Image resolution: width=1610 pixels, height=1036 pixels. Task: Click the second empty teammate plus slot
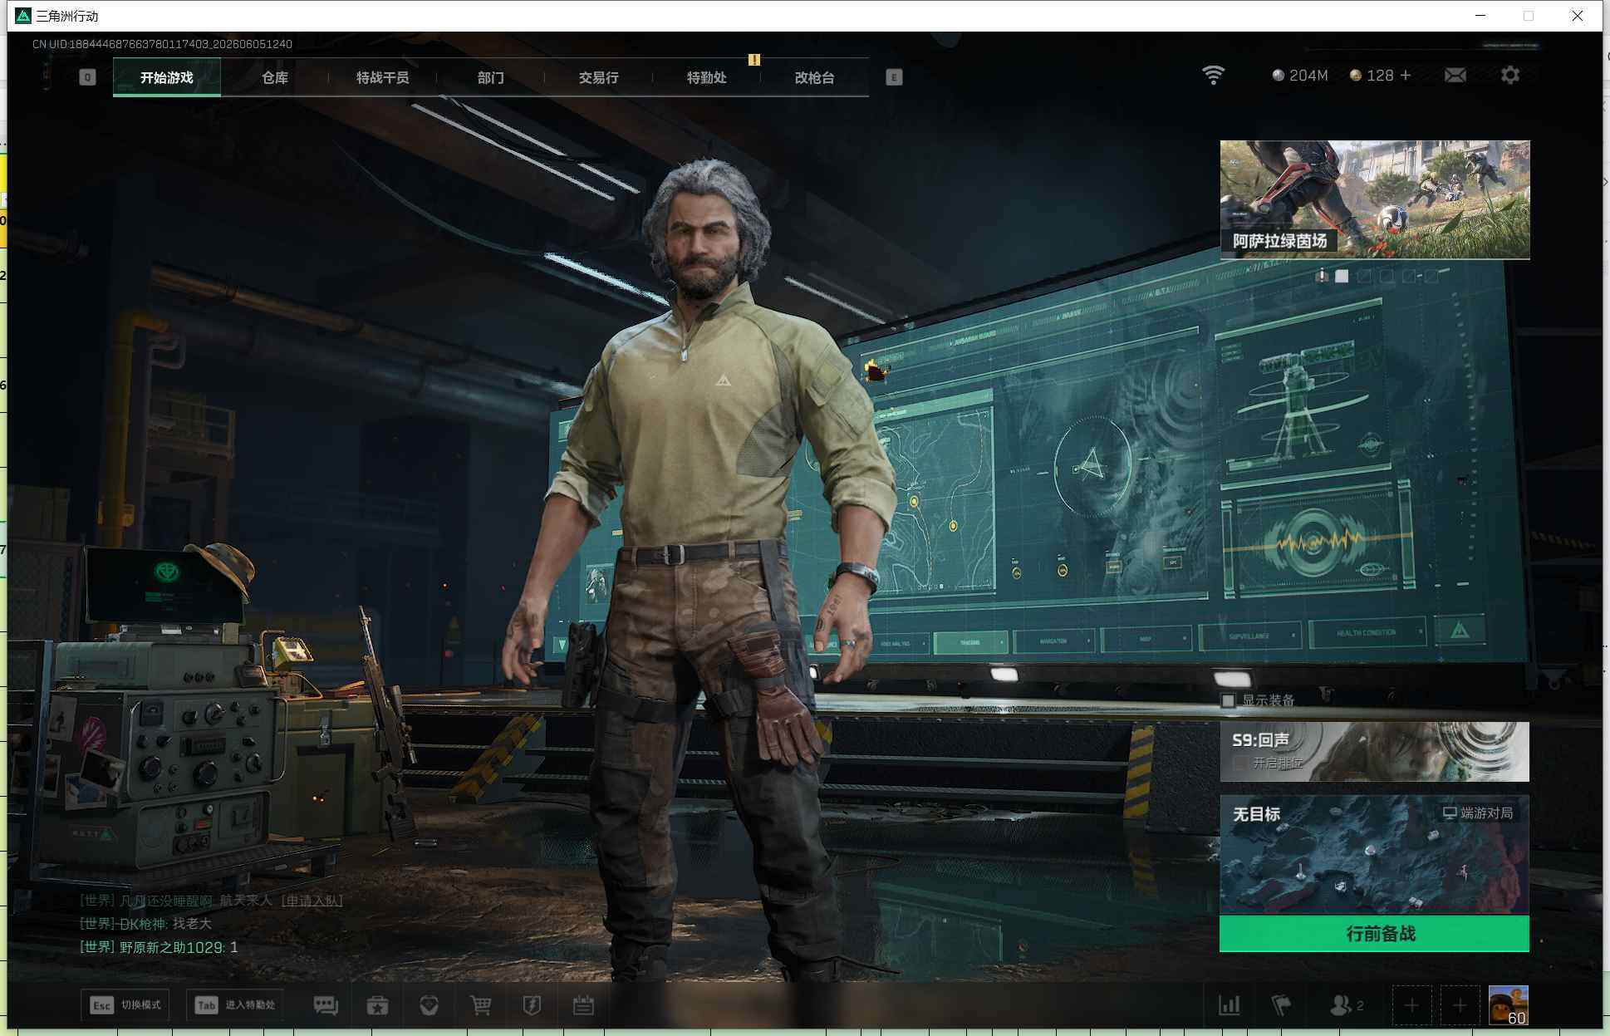coord(1460,1006)
